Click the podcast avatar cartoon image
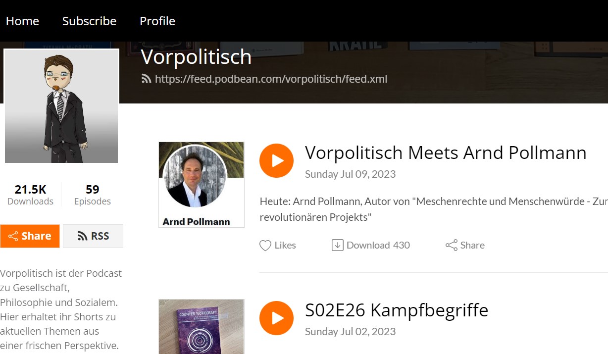Image resolution: width=608 pixels, height=354 pixels. (x=61, y=106)
